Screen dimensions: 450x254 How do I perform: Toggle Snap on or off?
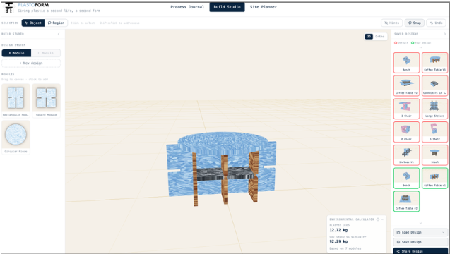tap(415, 23)
